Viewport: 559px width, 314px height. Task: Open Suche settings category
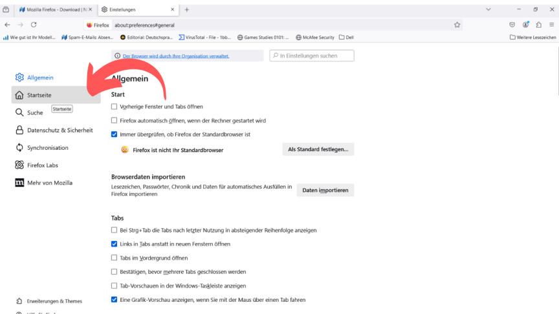click(56, 112)
